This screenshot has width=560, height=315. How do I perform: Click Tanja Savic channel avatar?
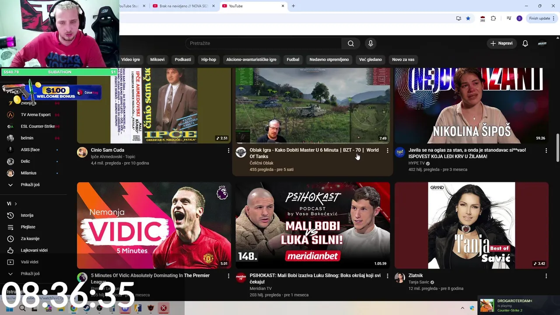click(x=400, y=278)
